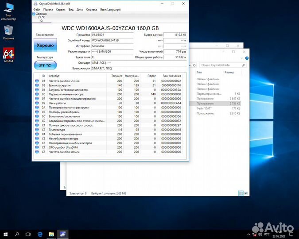Click status icon of attribute C6 uncorrectable sectors

coord(37,143)
